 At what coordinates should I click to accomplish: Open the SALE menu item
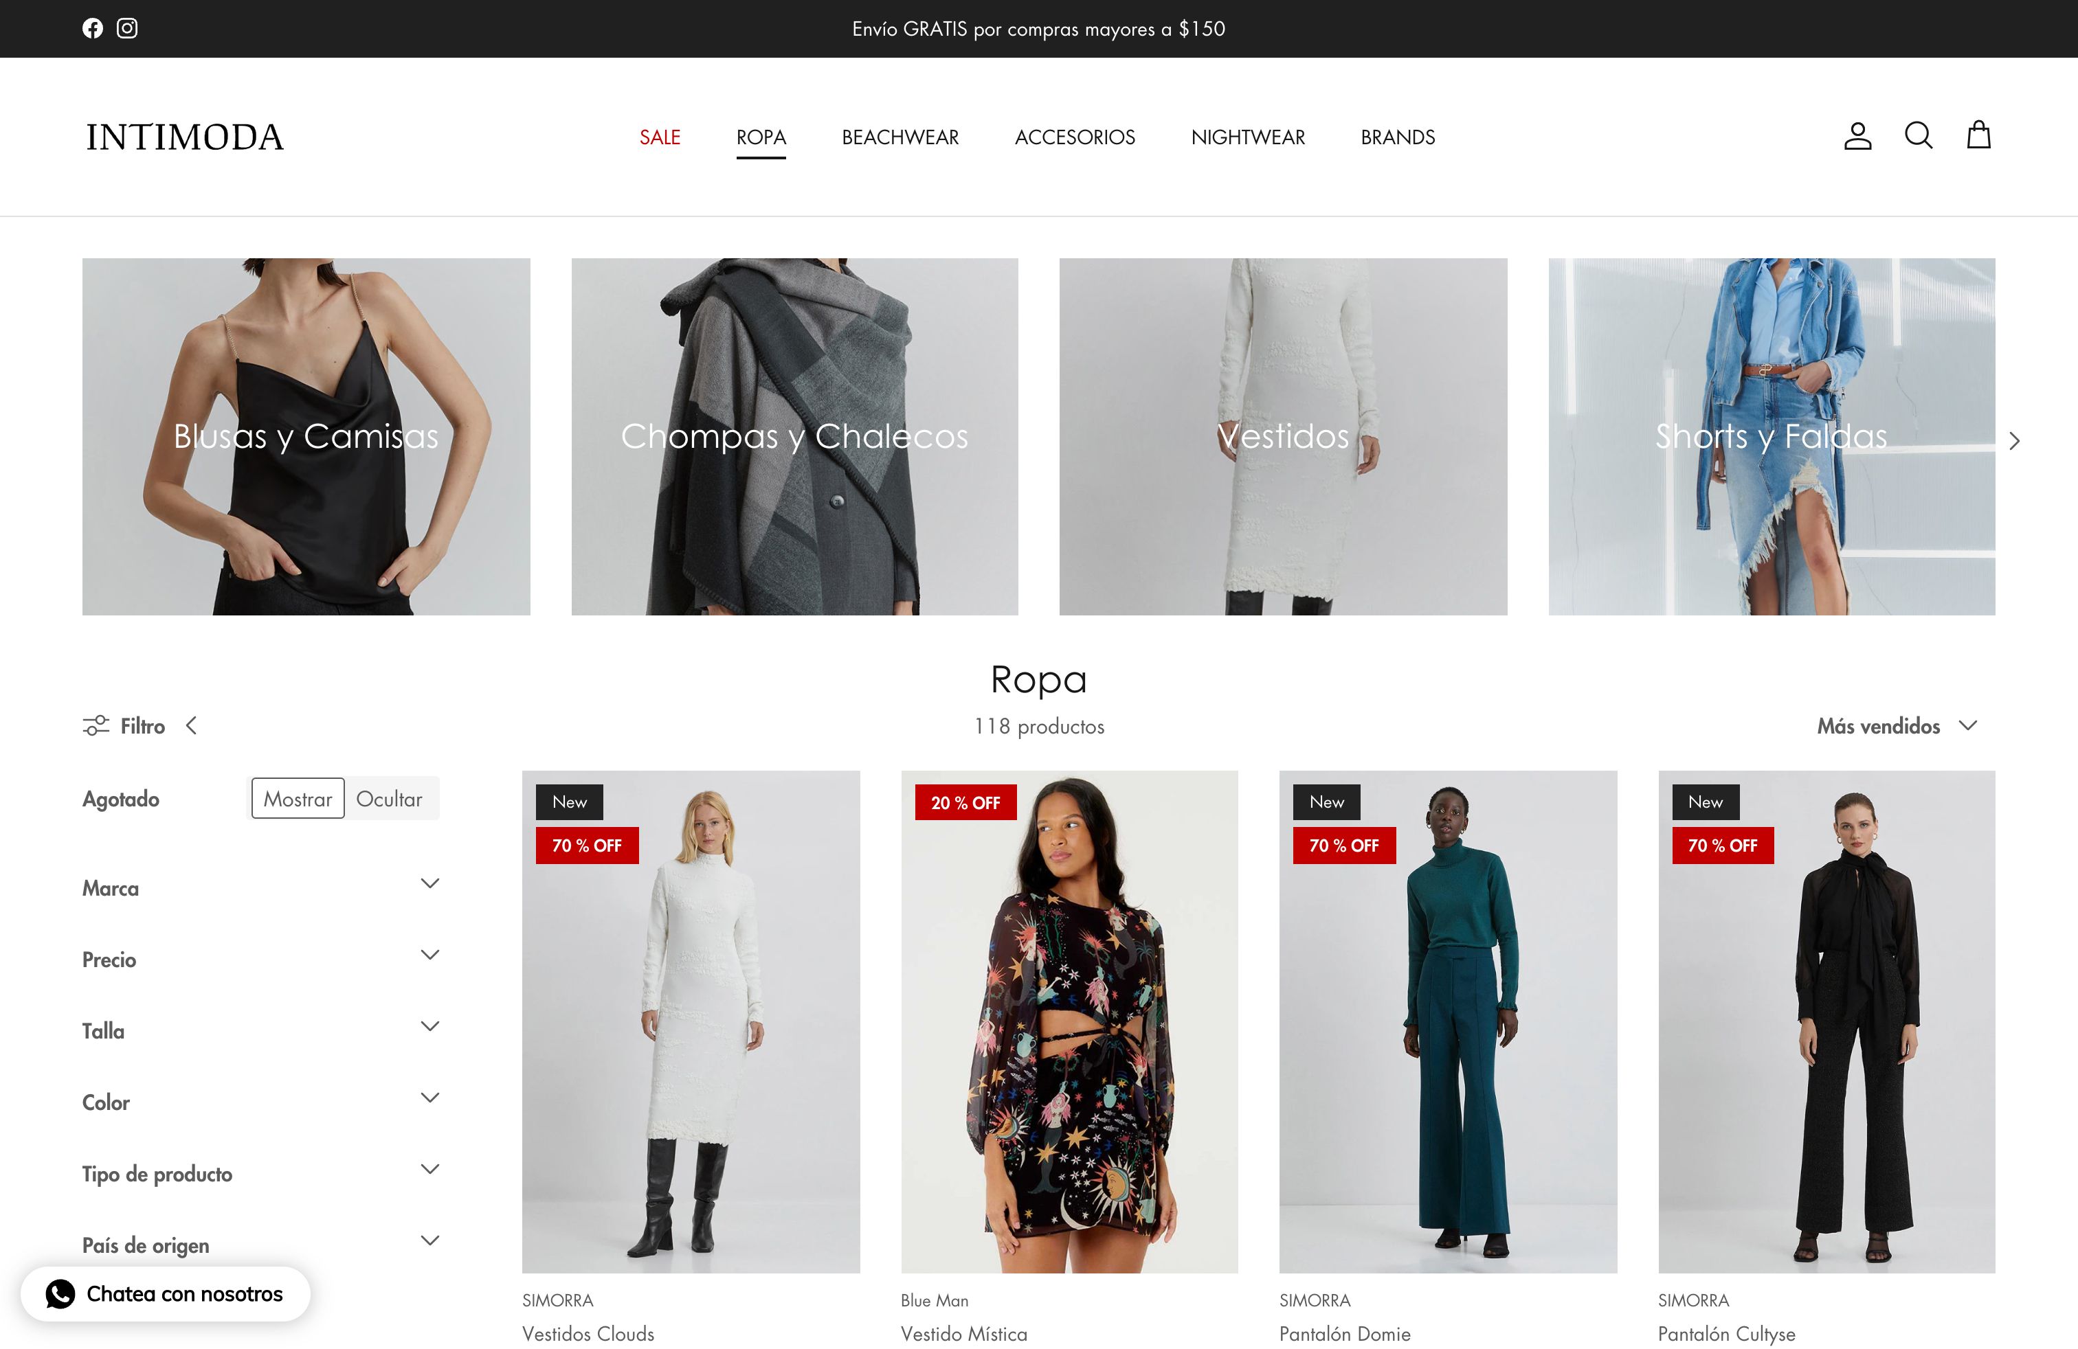coord(659,137)
